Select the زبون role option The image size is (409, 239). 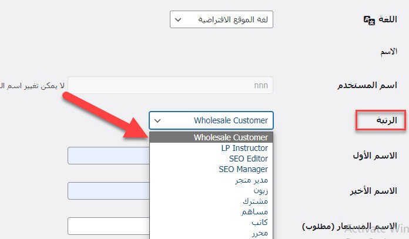(x=212, y=191)
